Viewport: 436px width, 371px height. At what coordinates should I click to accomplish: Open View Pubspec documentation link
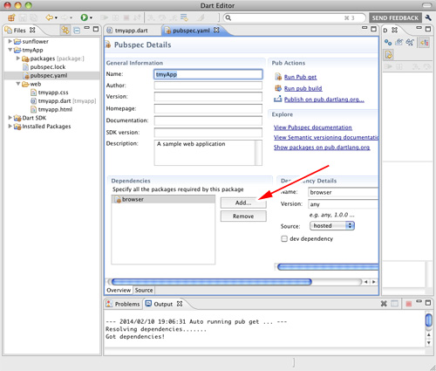coord(313,127)
